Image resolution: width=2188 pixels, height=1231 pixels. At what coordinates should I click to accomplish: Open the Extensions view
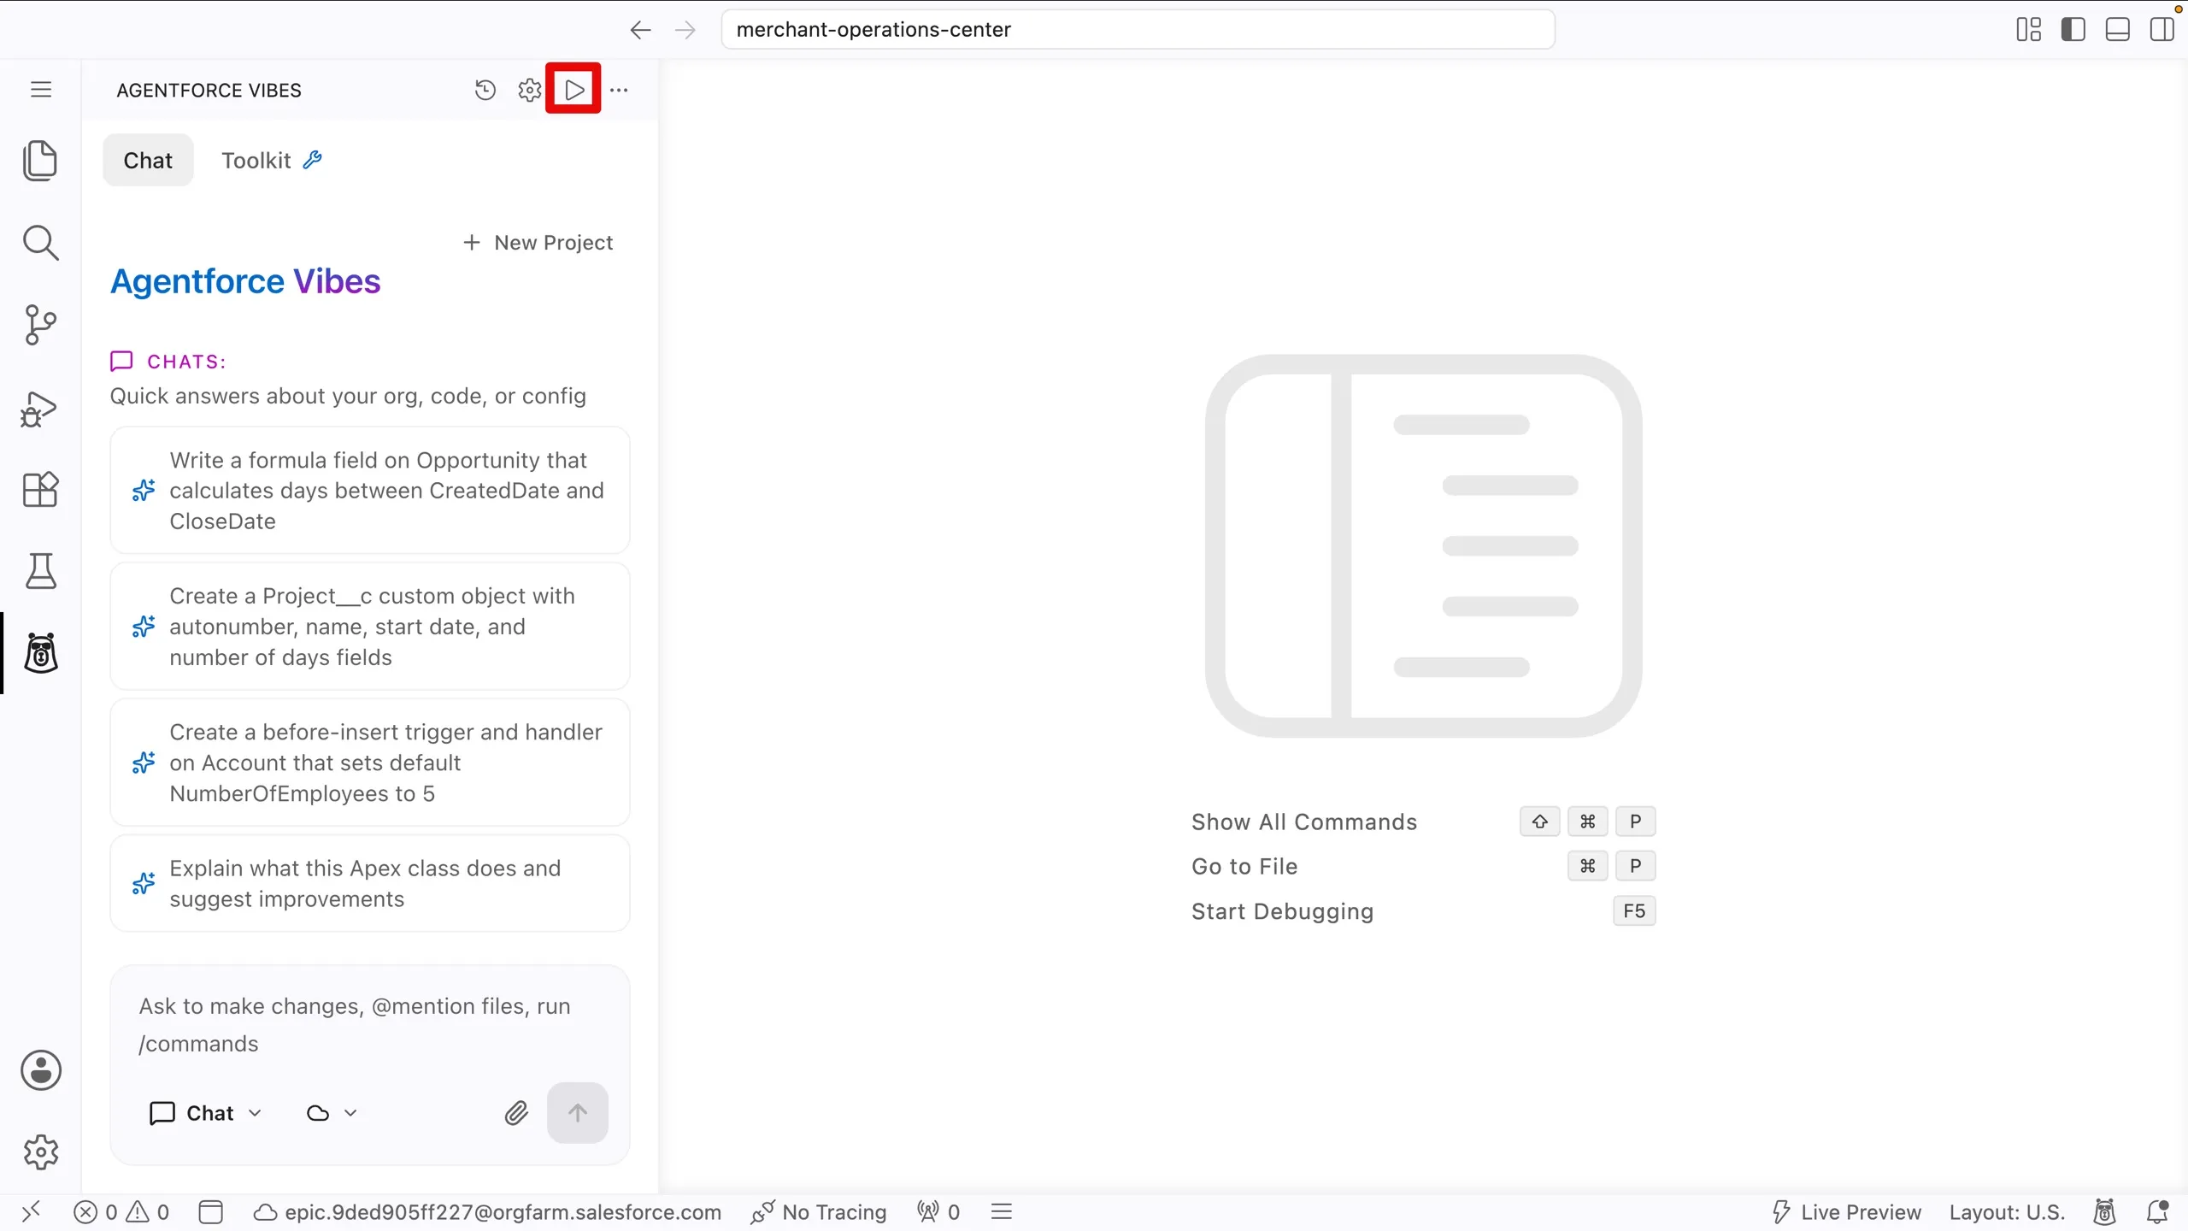point(40,490)
